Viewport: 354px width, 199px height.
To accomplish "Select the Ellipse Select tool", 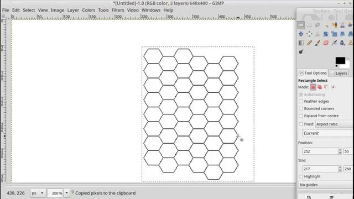I will click(309, 25).
